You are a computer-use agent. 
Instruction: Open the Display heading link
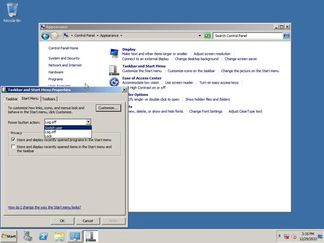pos(129,49)
